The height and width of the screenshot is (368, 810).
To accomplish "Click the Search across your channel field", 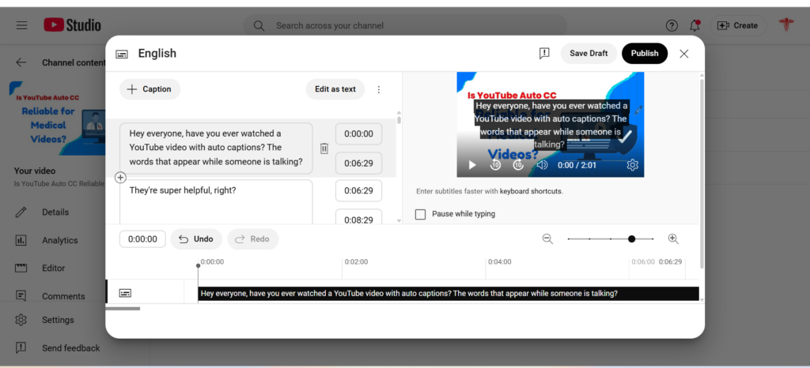I will (405, 25).
